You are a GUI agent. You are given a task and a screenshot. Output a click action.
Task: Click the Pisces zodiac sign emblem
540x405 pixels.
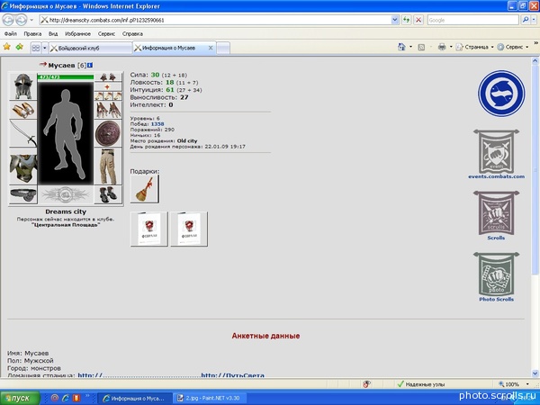pos(501,94)
